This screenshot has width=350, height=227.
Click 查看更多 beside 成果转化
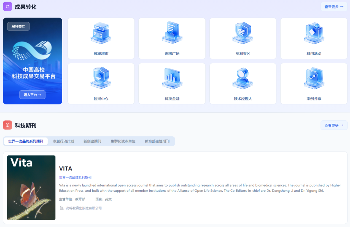(x=334, y=6)
